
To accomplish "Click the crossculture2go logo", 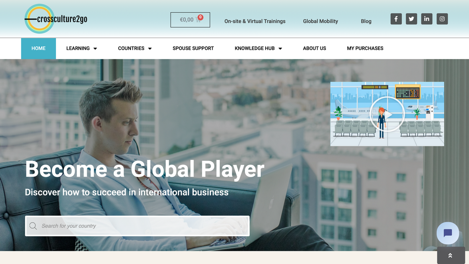I will [56, 19].
